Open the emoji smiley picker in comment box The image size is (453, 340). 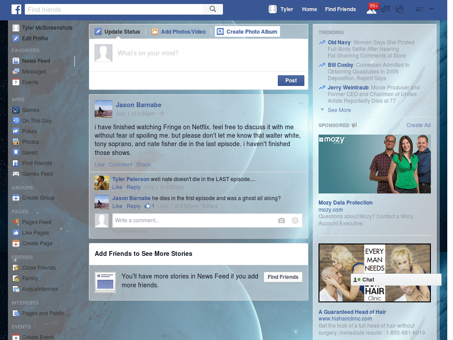coord(295,220)
